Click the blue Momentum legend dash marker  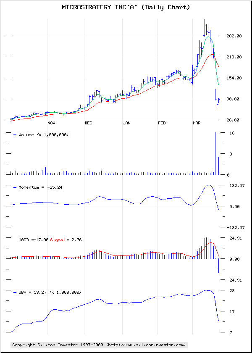(15, 187)
